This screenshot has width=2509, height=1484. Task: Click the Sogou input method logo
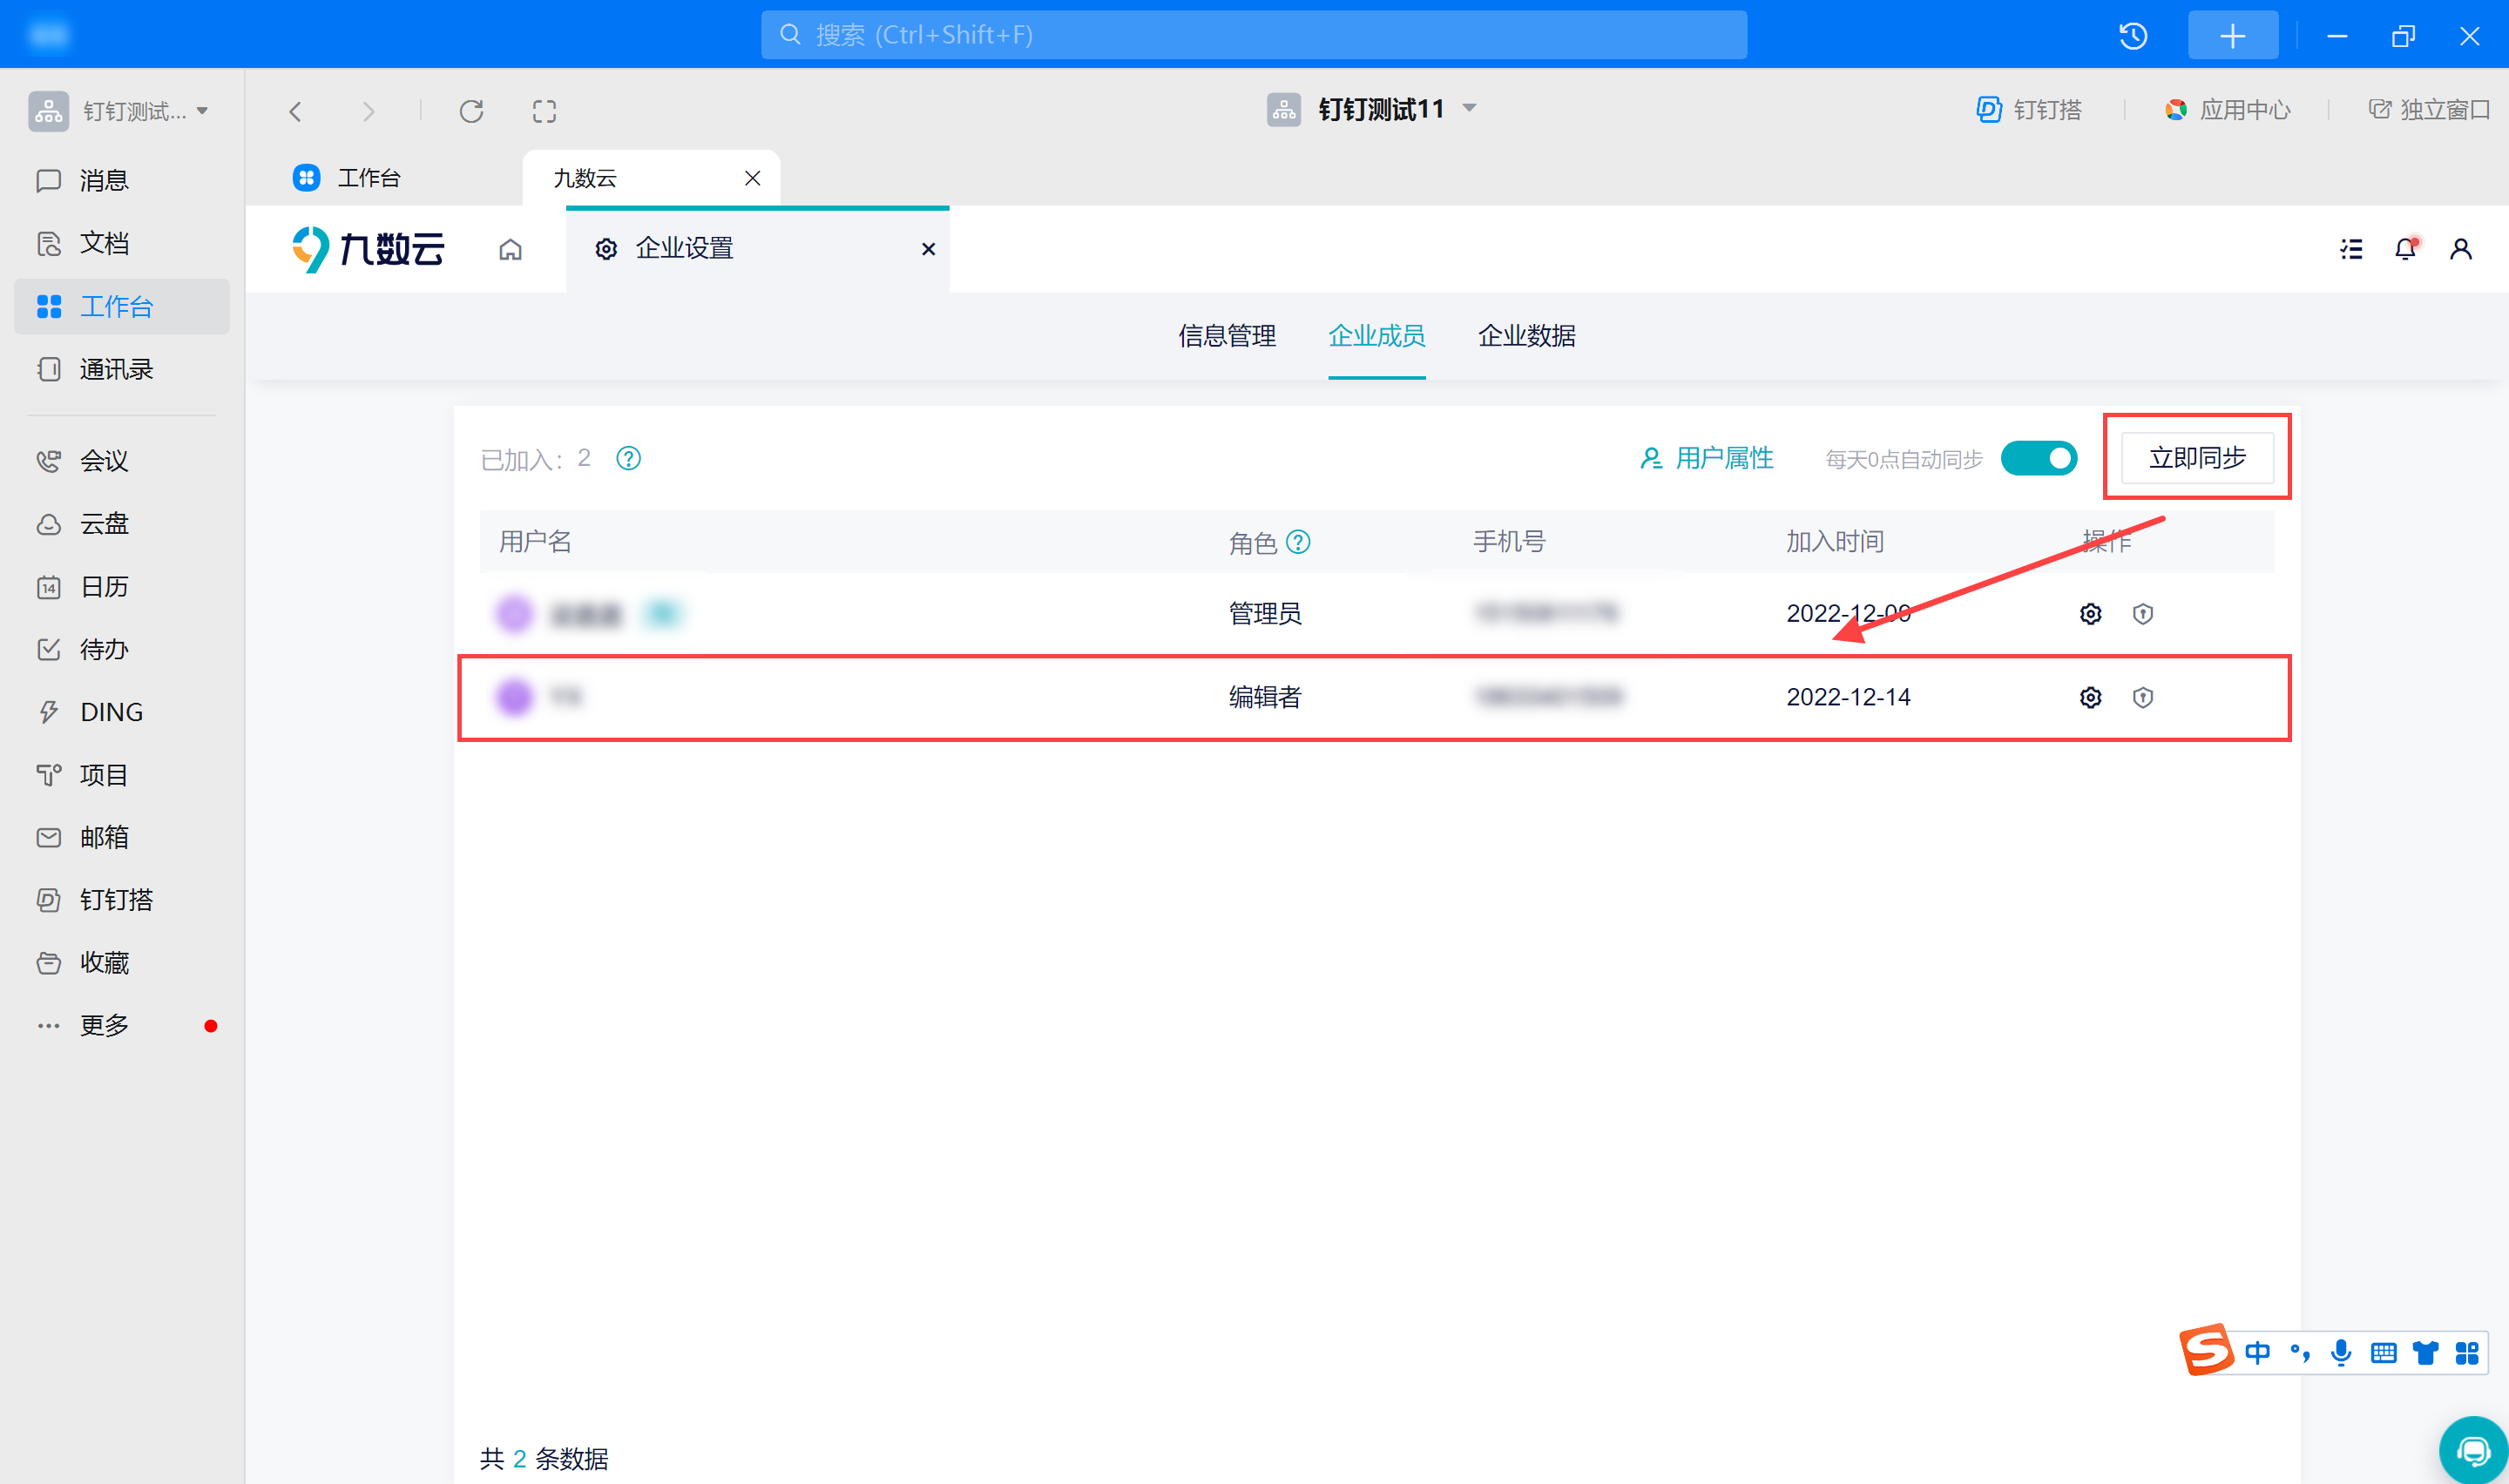point(2207,1350)
